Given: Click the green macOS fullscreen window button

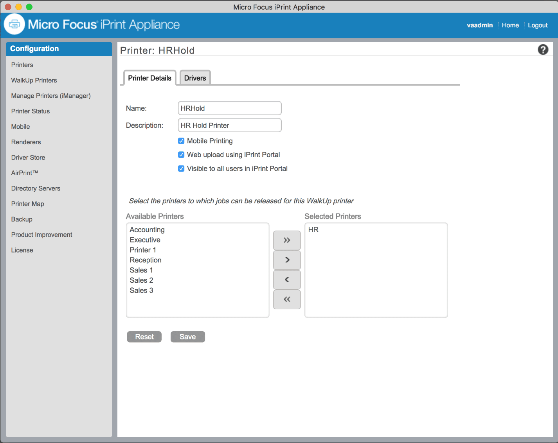Looking at the screenshot, I should (x=29, y=7).
